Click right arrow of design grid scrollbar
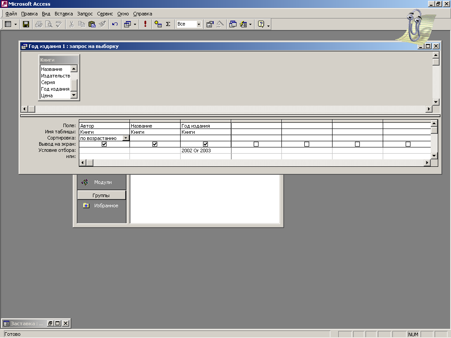 pyautogui.click(x=427, y=163)
